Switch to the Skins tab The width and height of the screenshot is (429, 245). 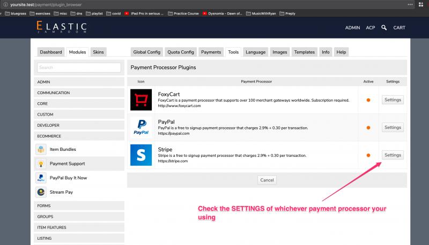tap(99, 52)
